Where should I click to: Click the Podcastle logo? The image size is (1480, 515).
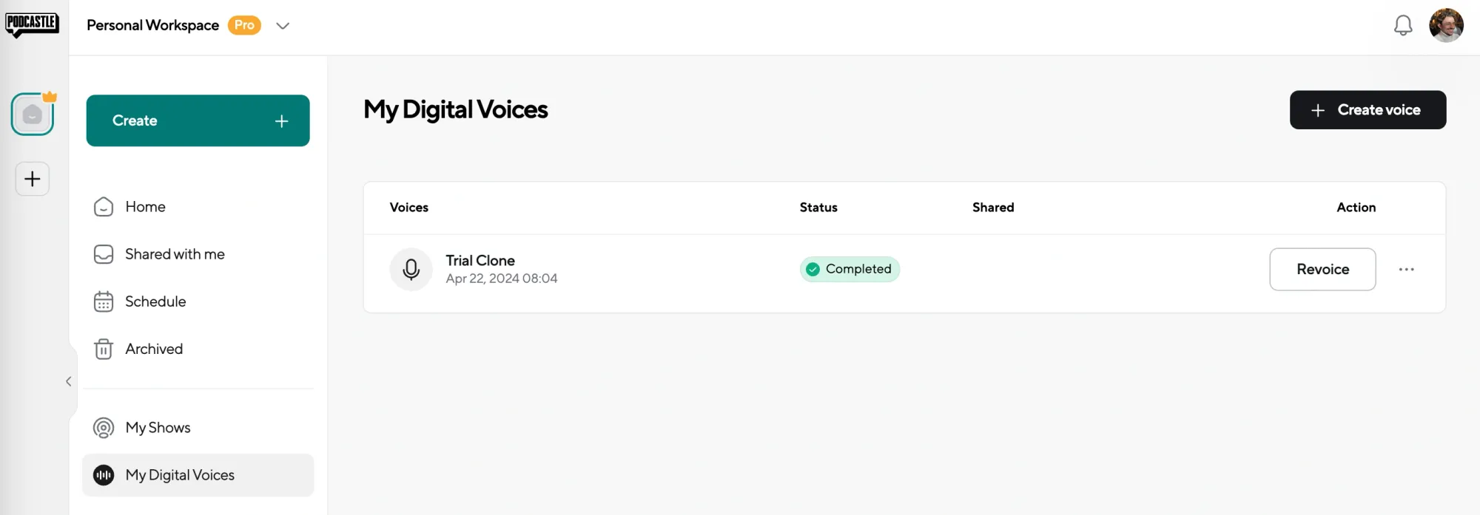33,23
